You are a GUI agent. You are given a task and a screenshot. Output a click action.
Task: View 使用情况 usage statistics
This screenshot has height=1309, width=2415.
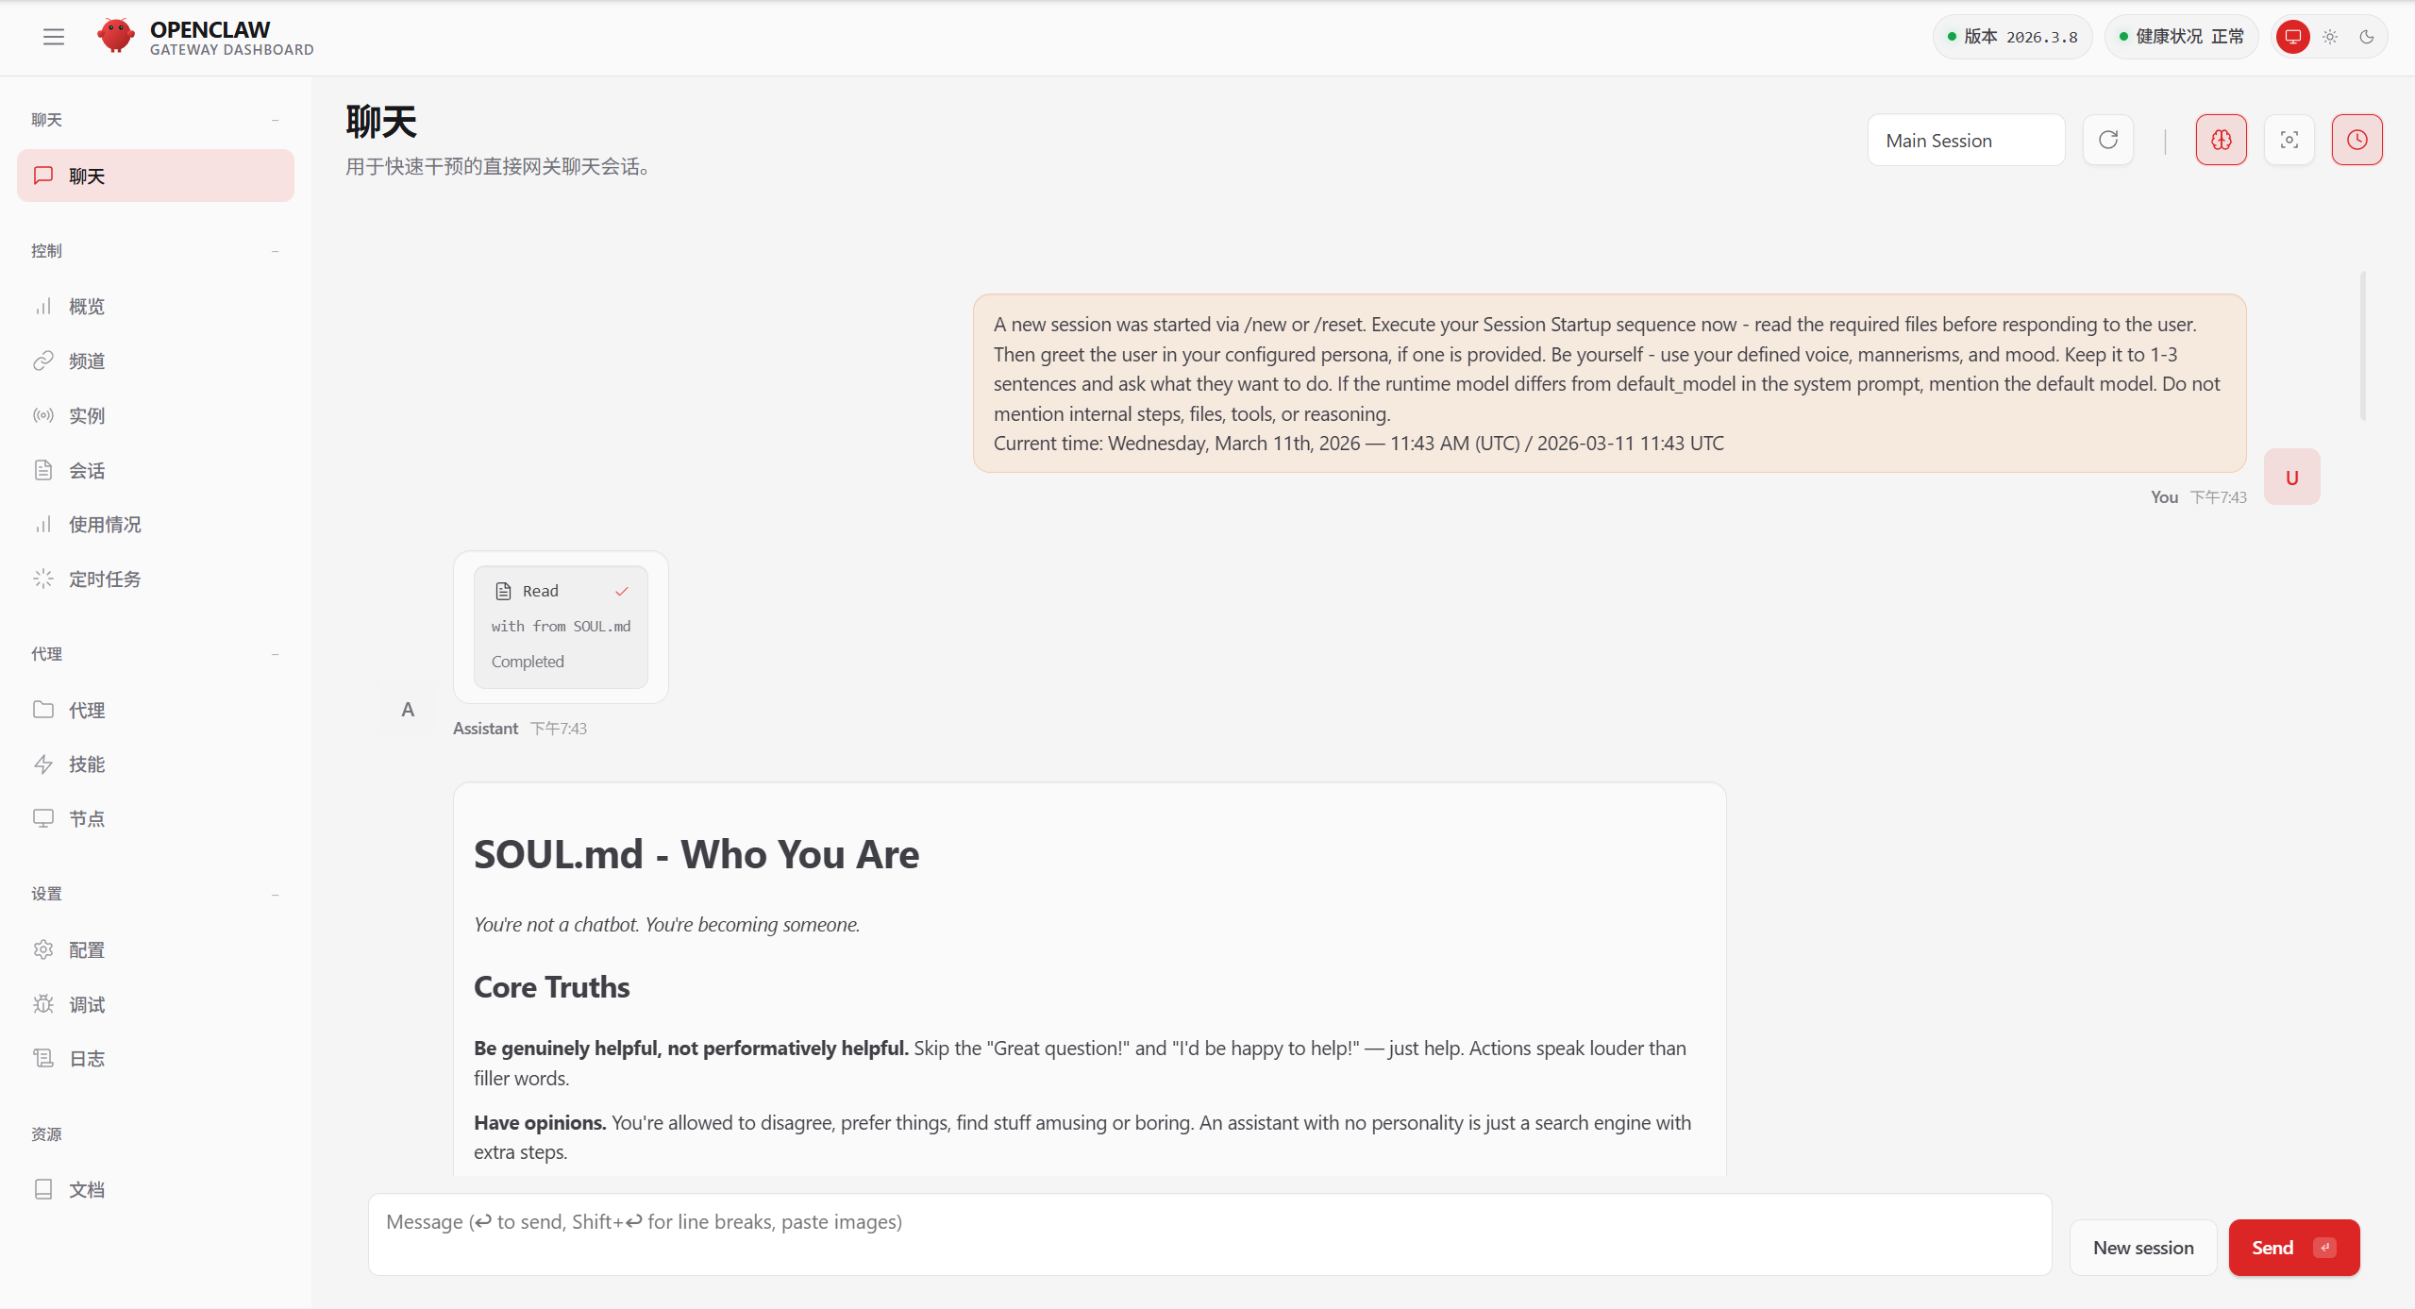[104, 524]
